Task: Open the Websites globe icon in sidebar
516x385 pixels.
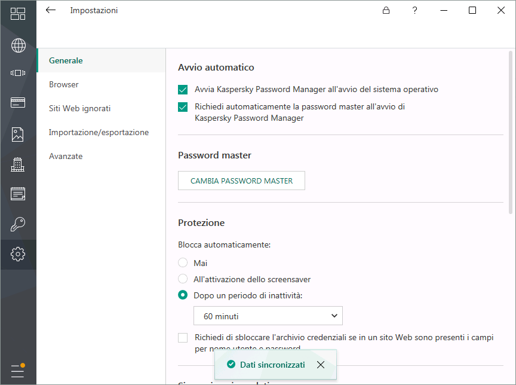Action: coord(18,45)
